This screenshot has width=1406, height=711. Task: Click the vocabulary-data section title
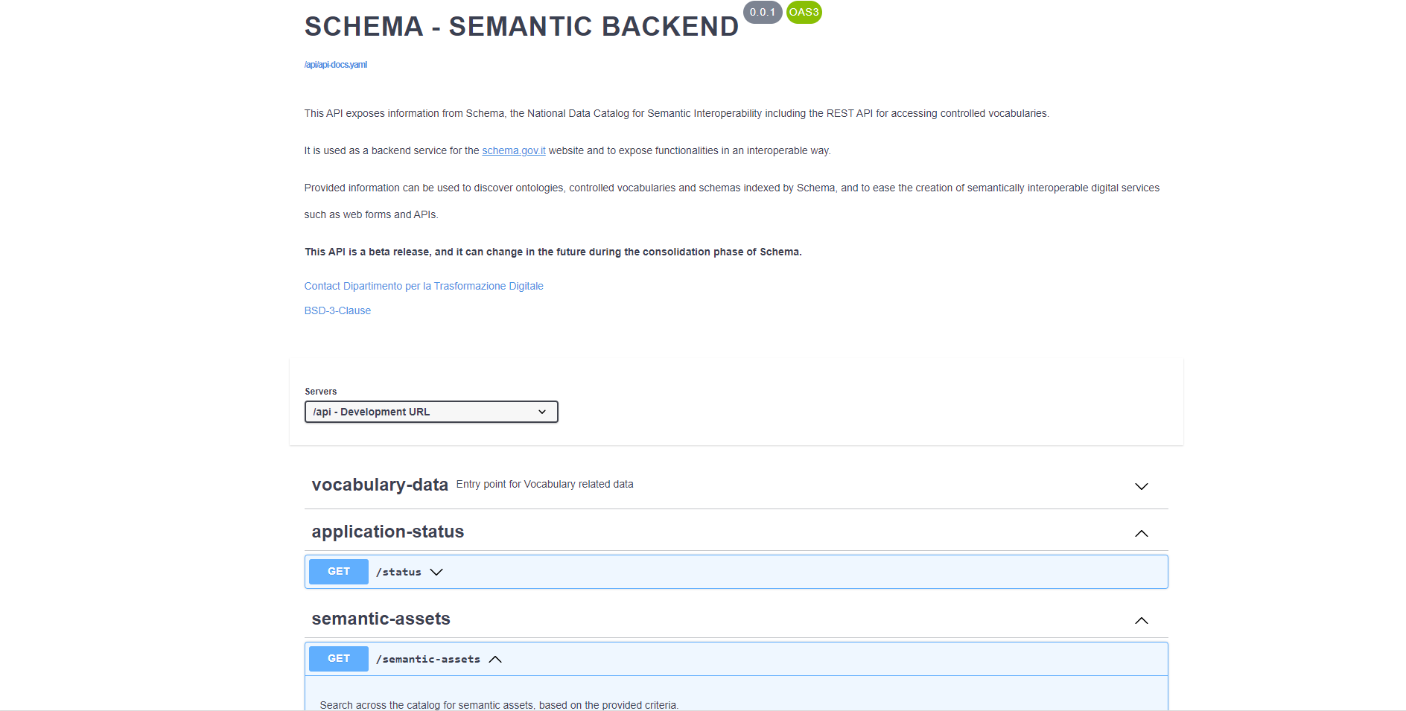(380, 485)
